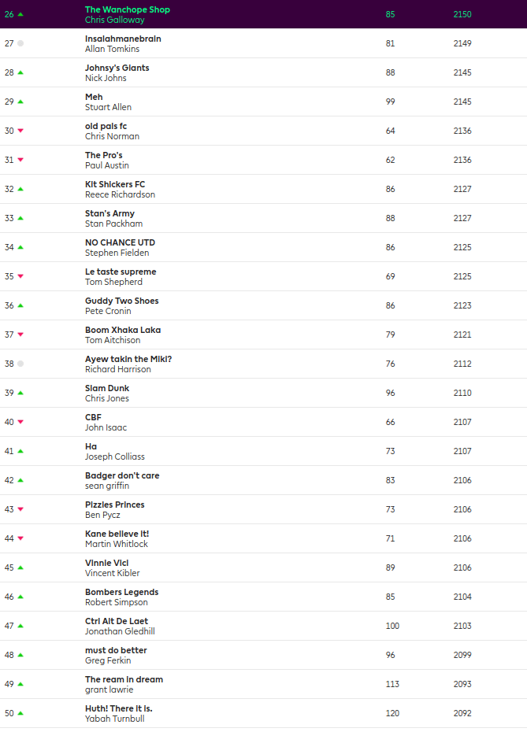Image resolution: width=527 pixels, height=732 pixels.
Task: Open the Kit Shickers FC entry
Action: click(x=115, y=184)
